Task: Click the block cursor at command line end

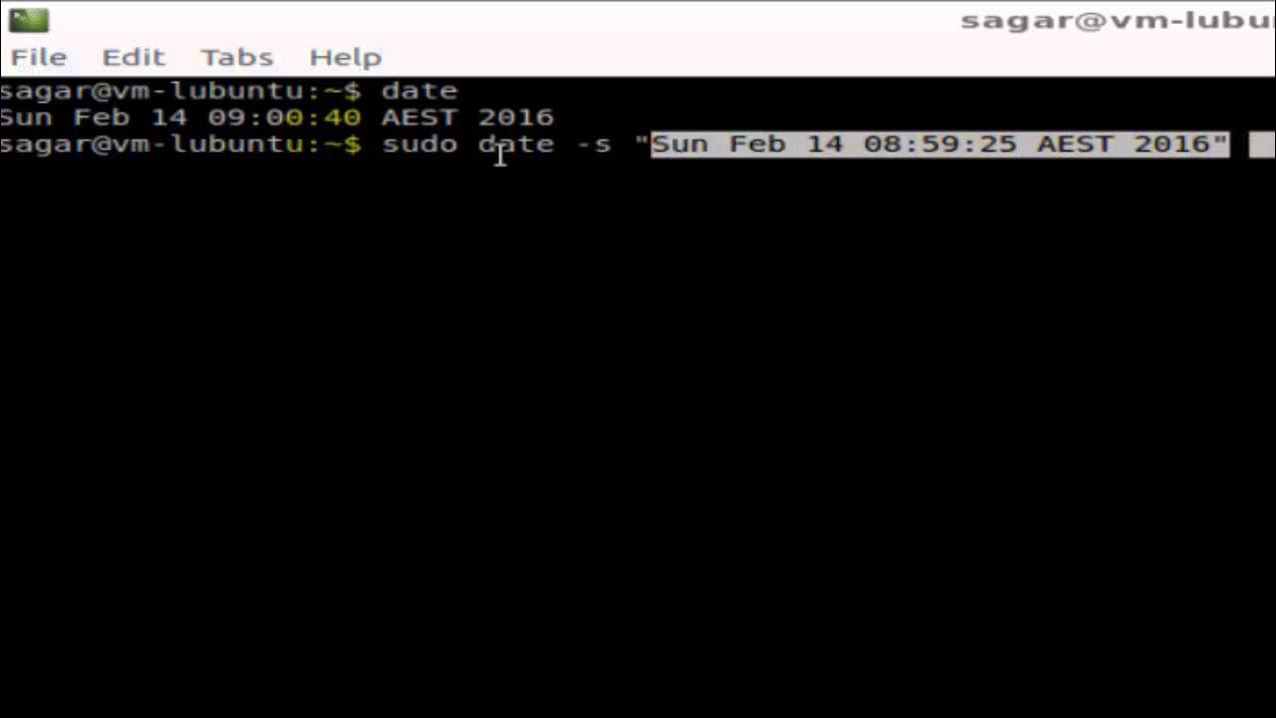Action: 1262,146
